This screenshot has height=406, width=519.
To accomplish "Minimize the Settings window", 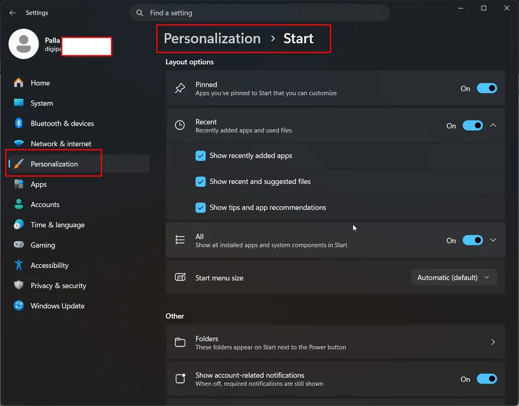I will [x=460, y=8].
